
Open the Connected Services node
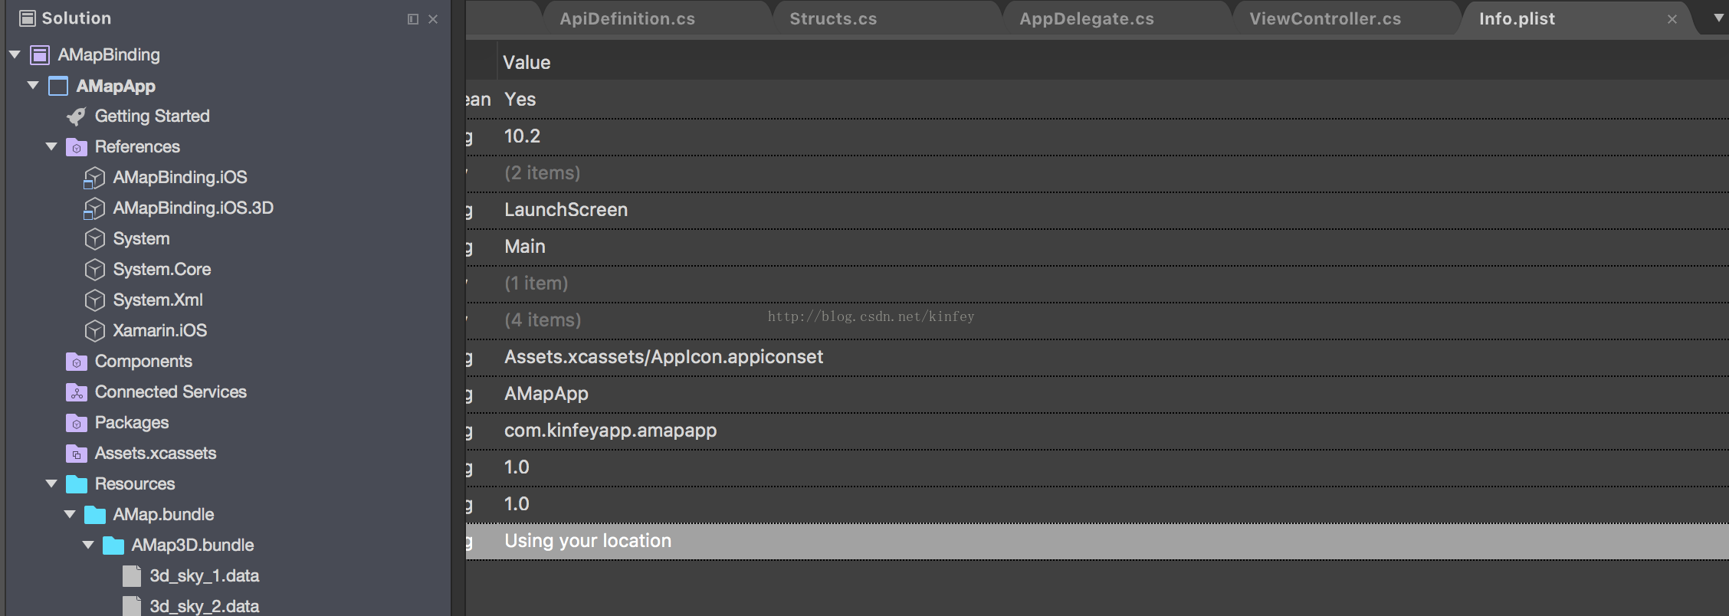point(170,392)
